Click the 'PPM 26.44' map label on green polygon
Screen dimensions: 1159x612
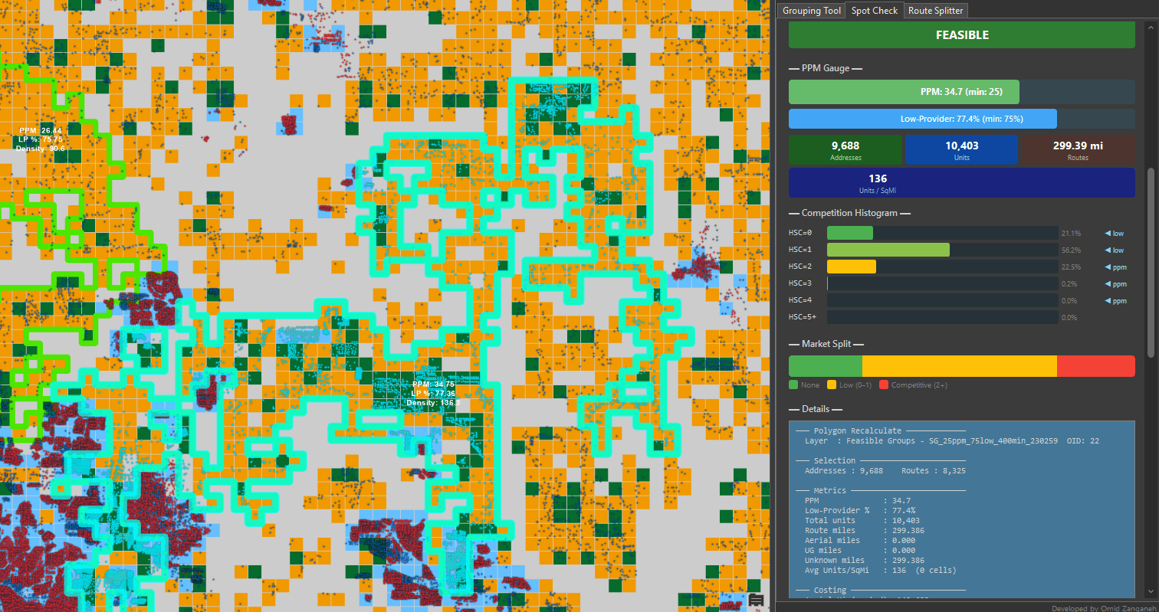[x=41, y=131]
